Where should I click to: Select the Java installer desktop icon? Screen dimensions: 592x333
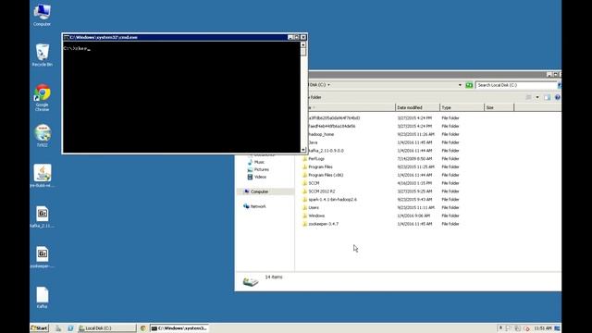(42, 176)
